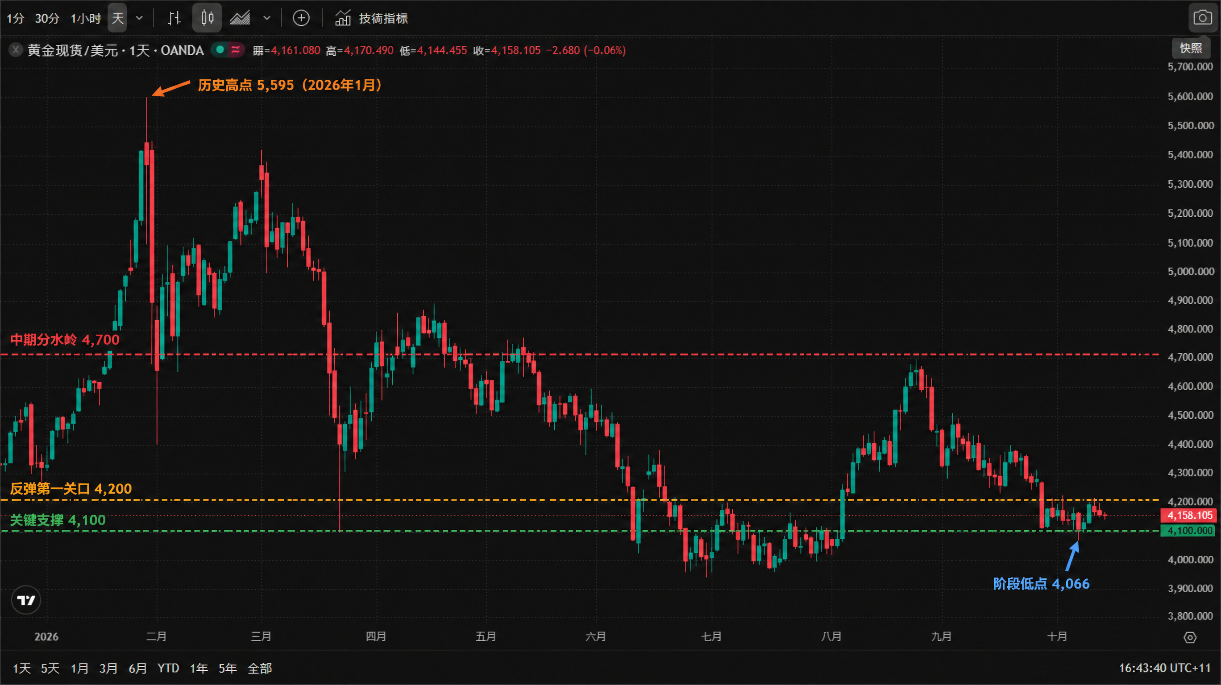Click the green market status dot
Image resolution: width=1221 pixels, height=685 pixels.
[x=220, y=50]
